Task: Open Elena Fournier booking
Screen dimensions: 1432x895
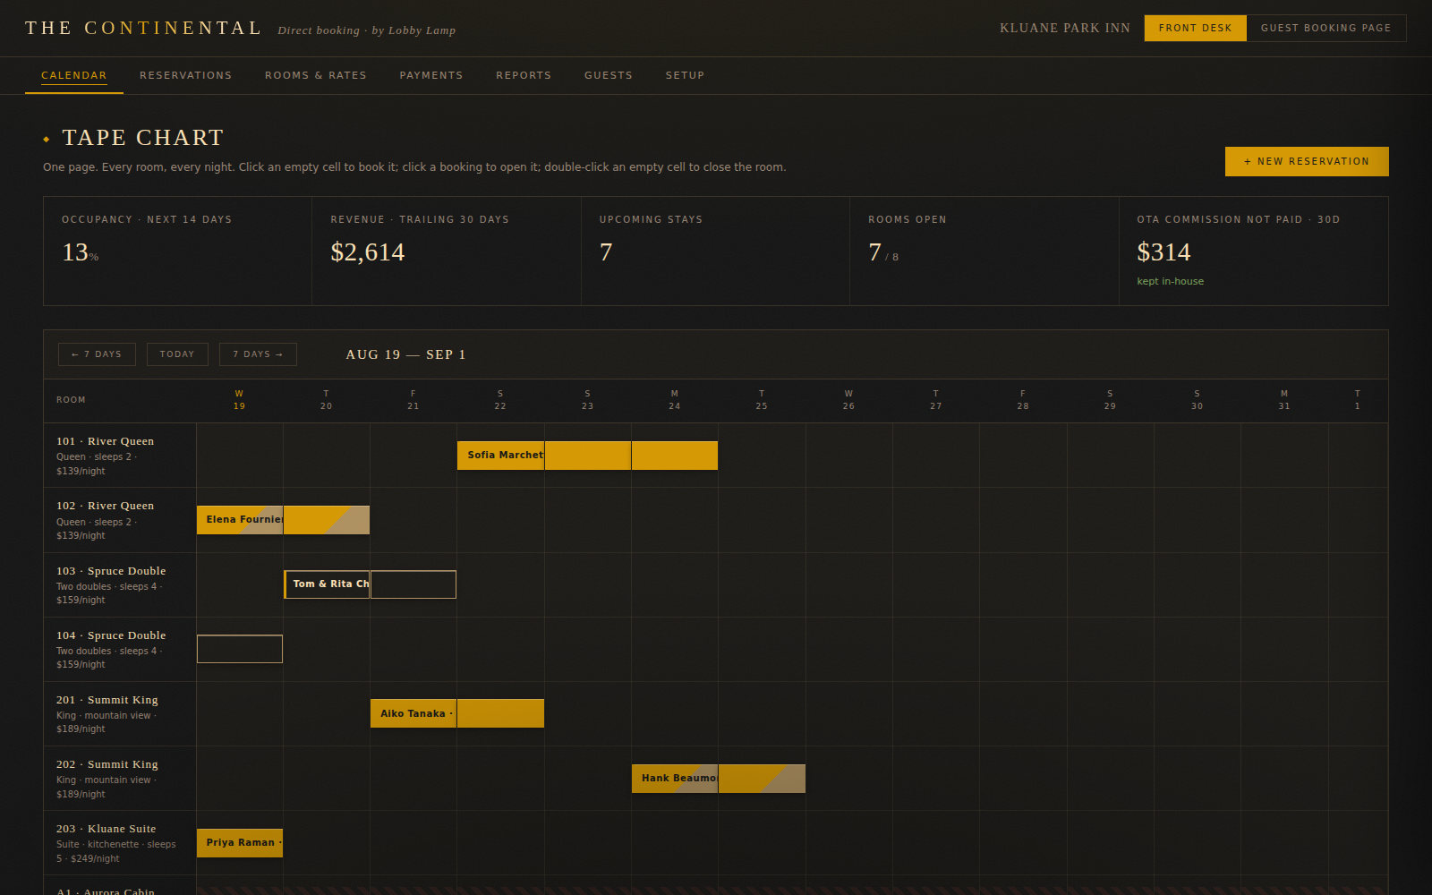Action: click(x=283, y=520)
